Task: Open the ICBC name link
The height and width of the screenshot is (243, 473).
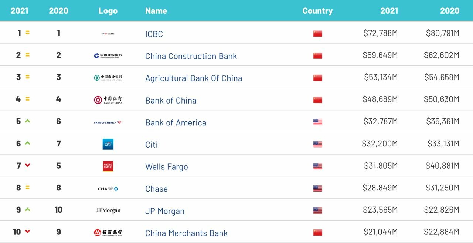Action: pos(154,34)
